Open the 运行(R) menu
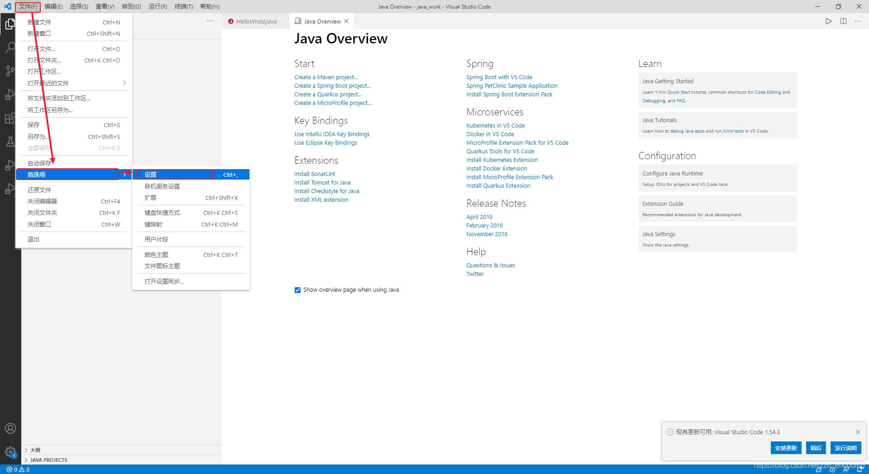 point(158,6)
